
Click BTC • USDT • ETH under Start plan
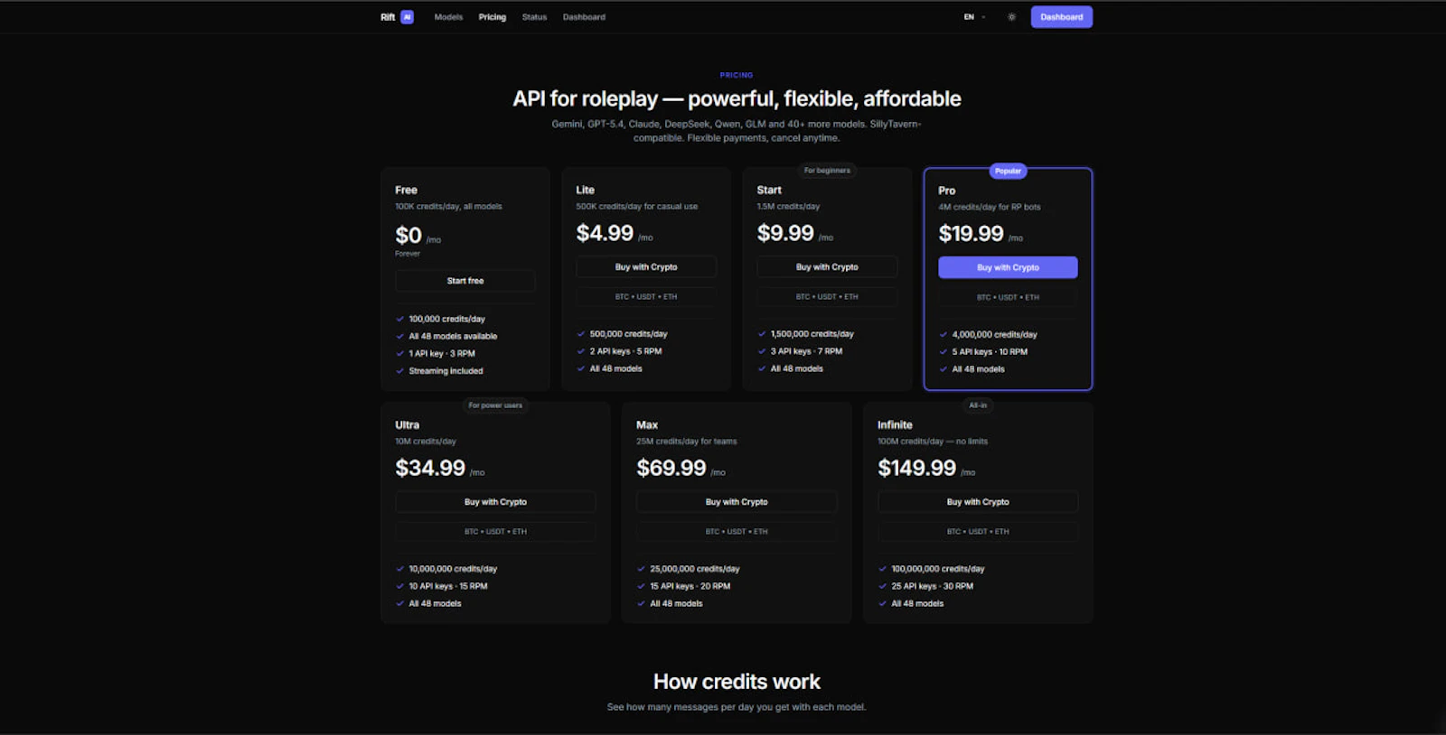[827, 297]
